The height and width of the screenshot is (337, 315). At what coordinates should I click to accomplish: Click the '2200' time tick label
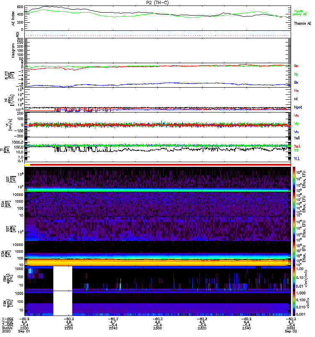[x=24, y=328]
